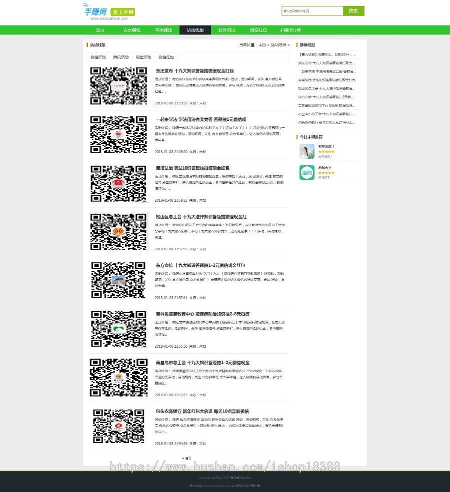The image size is (450, 492).
Task: Open QR code thumbnail for 秦皇岛市总工会 article
Action: pyautogui.click(x=118, y=378)
